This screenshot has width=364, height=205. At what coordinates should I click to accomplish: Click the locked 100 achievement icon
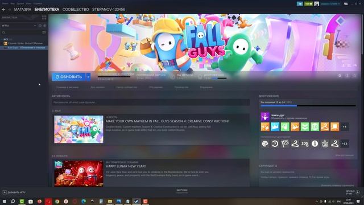305,143
